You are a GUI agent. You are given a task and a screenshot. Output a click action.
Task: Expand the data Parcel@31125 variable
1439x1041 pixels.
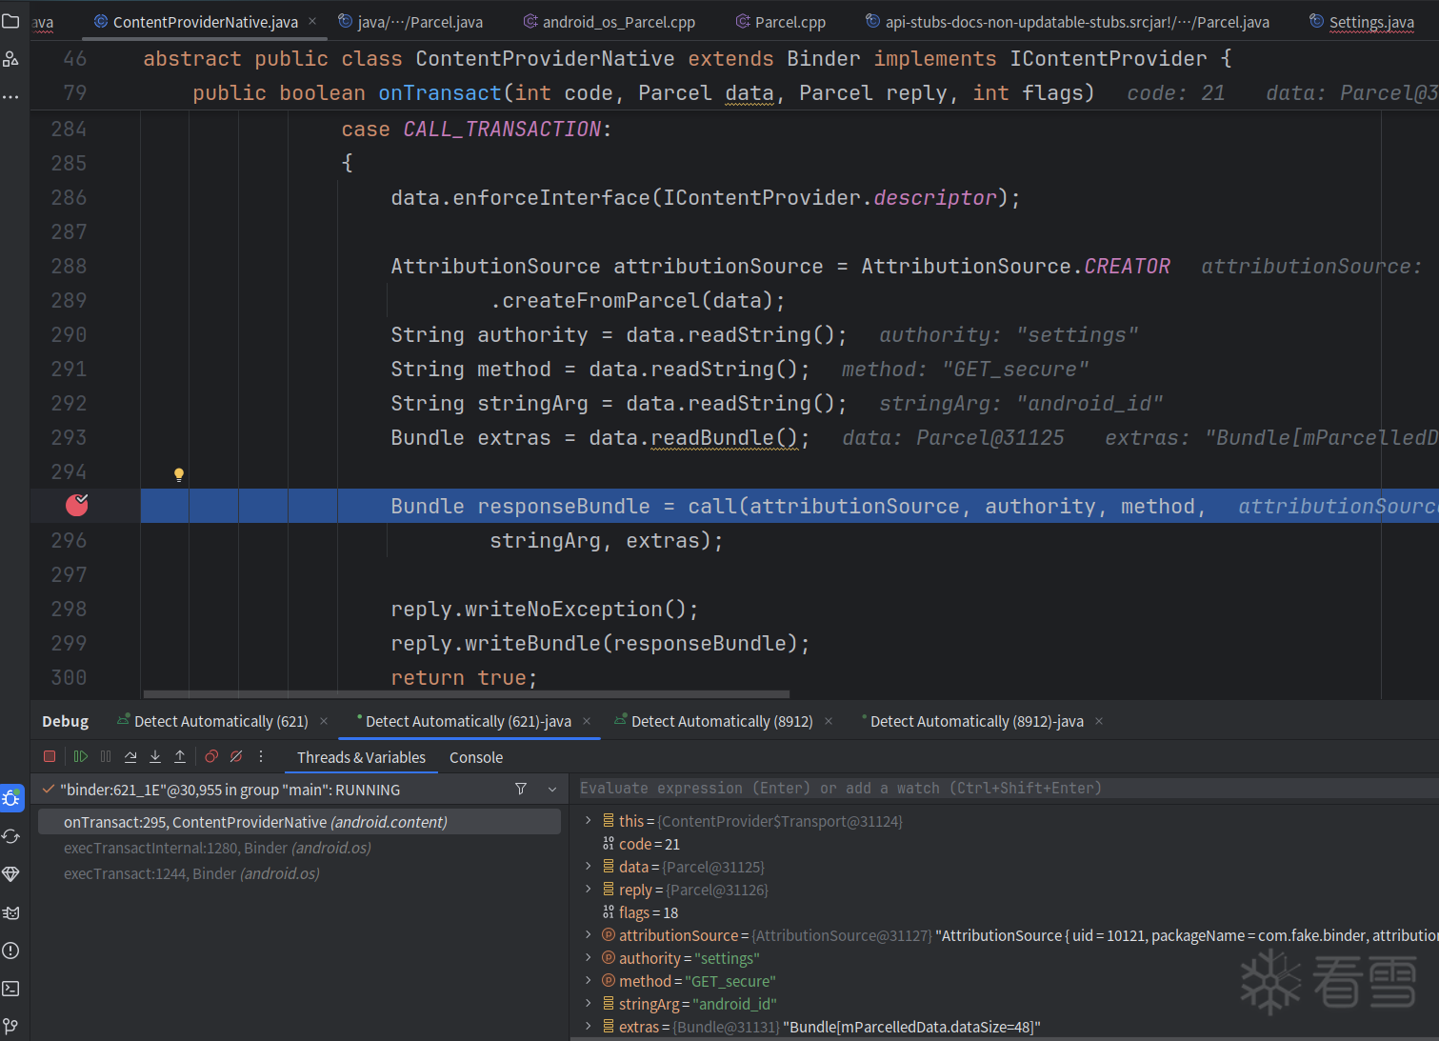tap(588, 867)
